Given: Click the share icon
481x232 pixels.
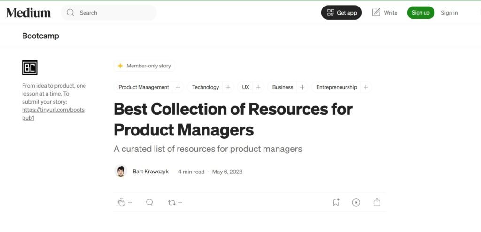Looking at the screenshot, I should pos(377,202).
